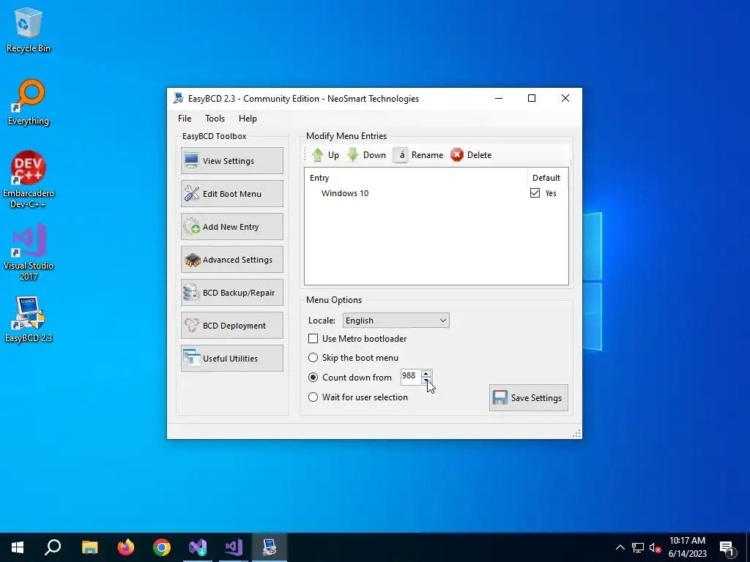750x562 pixels.
Task: Click the muted volume tray icon
Action: coord(656,547)
